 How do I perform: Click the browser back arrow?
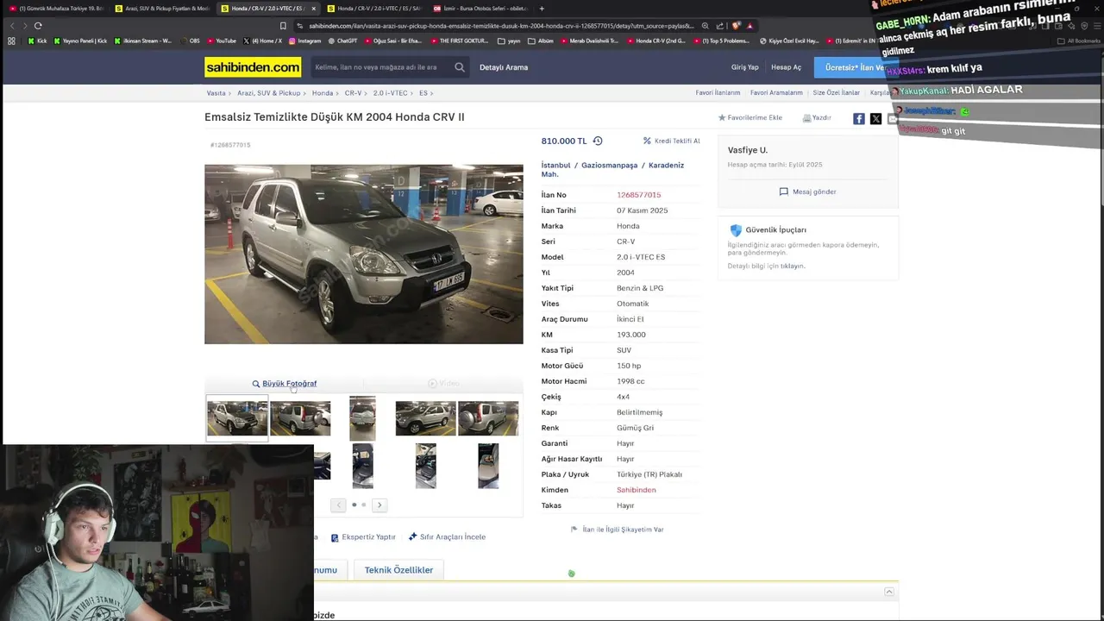(11, 26)
